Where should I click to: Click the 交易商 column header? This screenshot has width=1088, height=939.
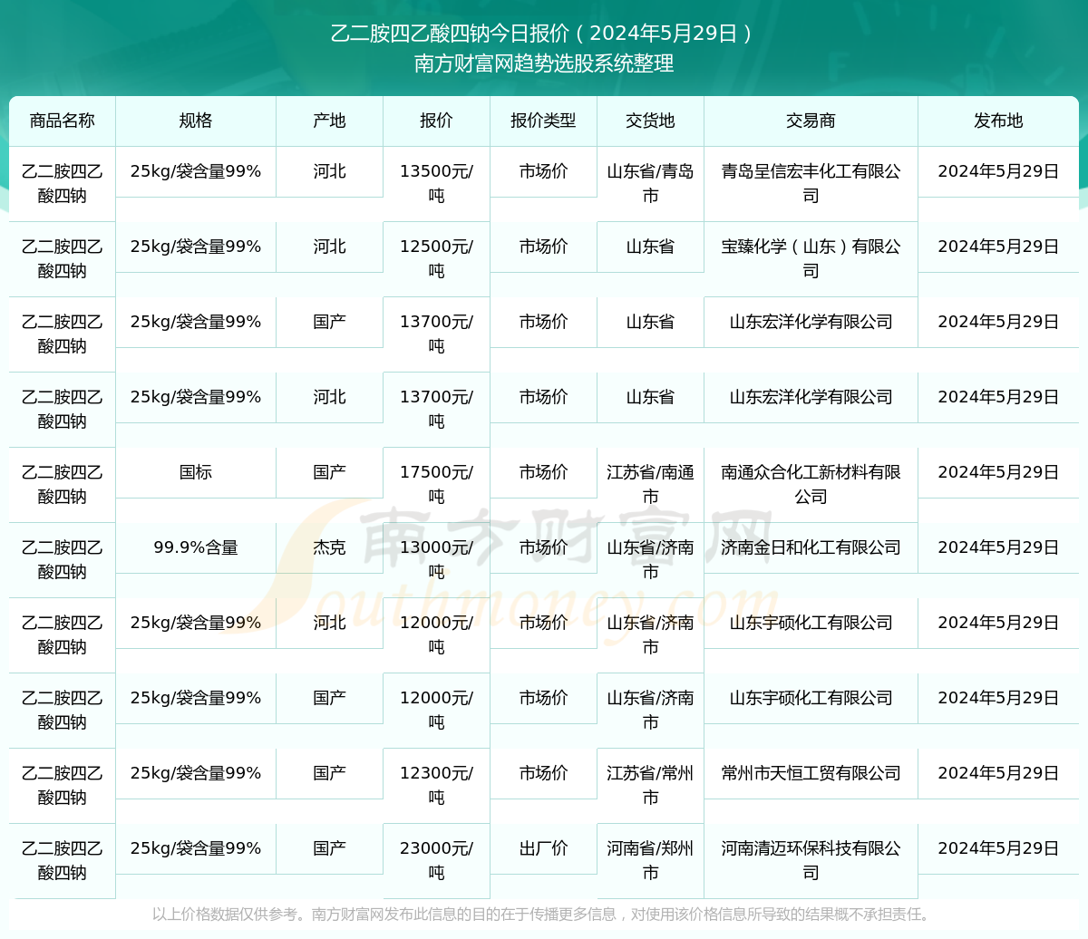[811, 121]
